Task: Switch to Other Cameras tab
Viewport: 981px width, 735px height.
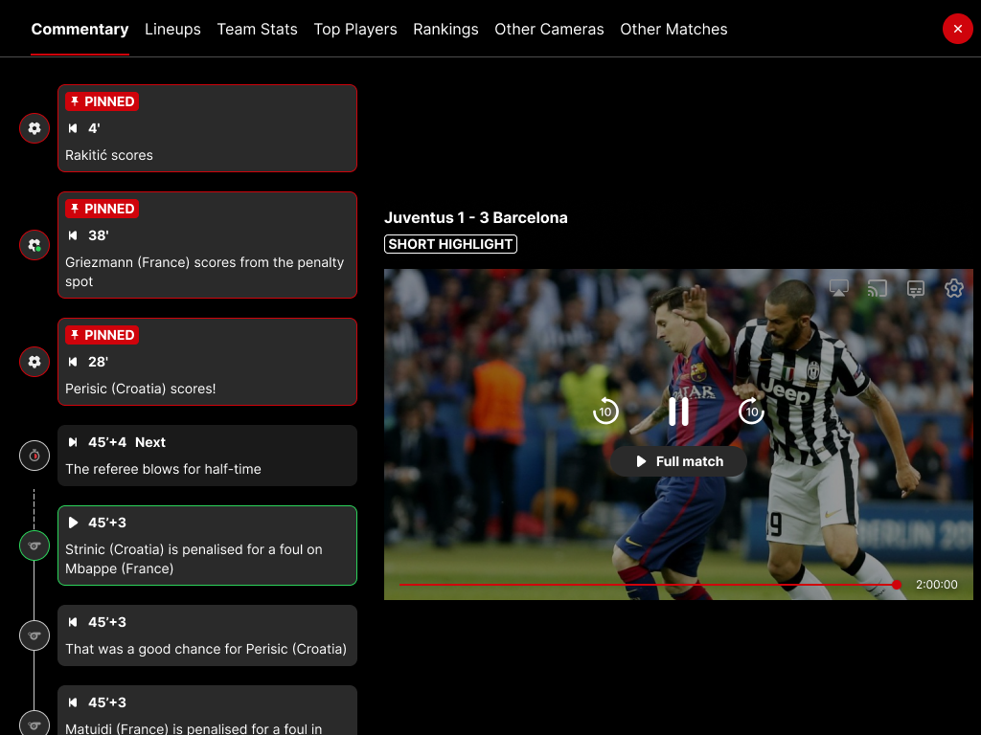Action: 549,30
